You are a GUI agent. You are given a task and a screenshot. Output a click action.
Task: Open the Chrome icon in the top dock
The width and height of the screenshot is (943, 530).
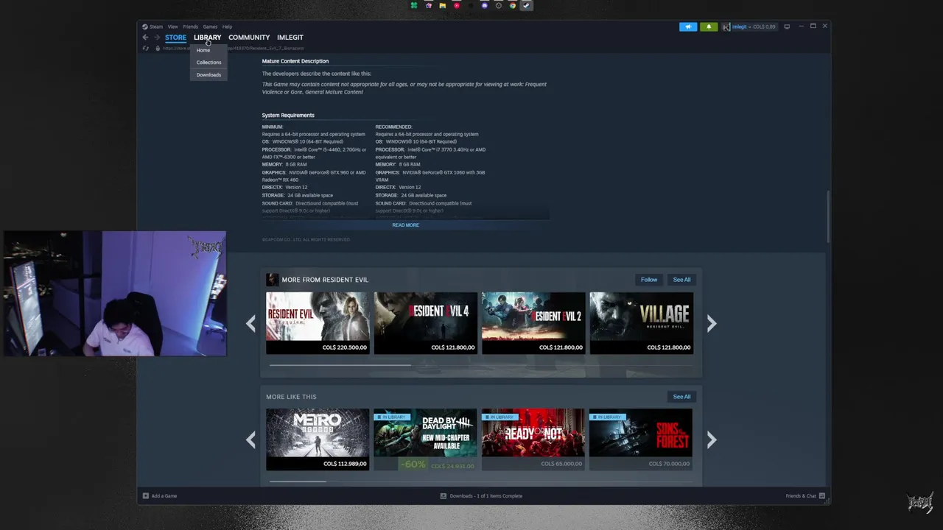coord(512,5)
